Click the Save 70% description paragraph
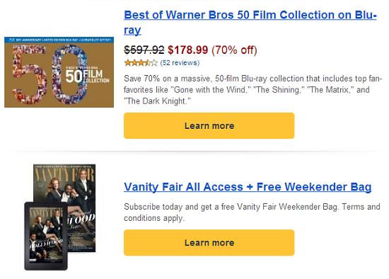 [253, 90]
